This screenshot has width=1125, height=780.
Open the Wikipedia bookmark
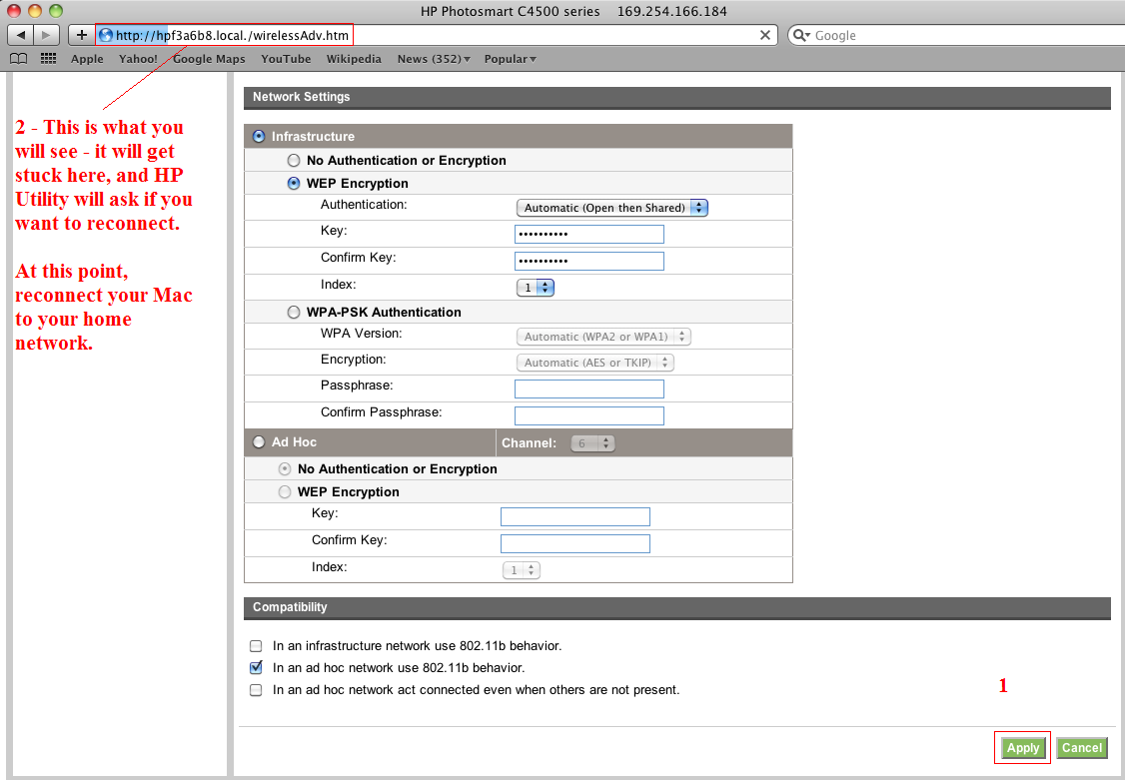(354, 59)
